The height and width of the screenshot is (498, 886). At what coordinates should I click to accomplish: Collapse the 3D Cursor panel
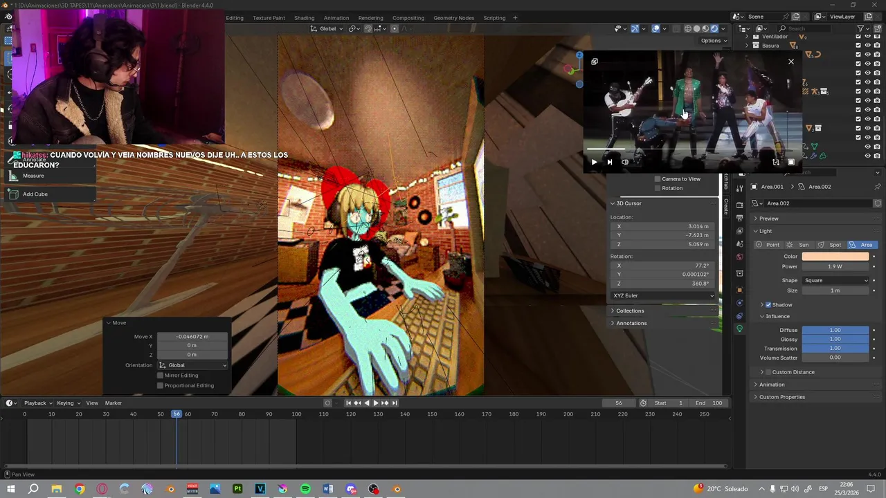628,203
